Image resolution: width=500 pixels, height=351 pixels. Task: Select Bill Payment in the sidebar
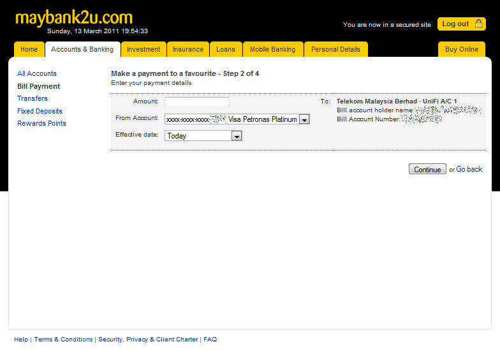[38, 87]
